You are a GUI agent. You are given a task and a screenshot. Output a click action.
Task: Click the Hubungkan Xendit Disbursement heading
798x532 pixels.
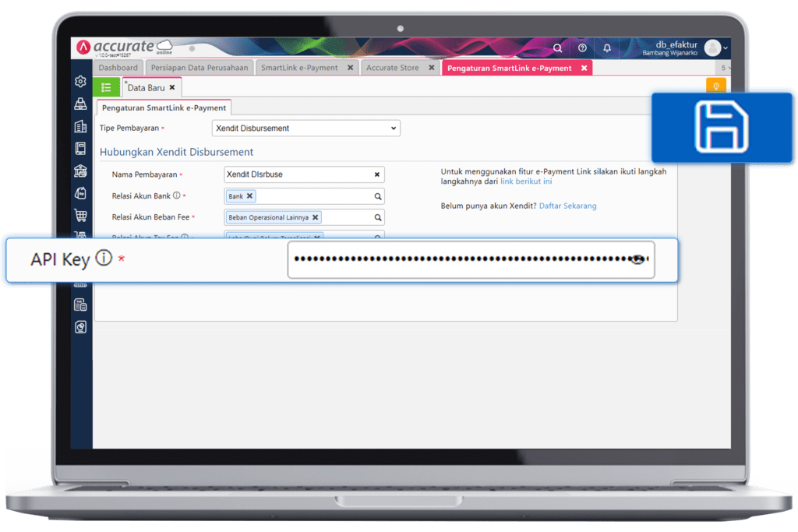click(176, 152)
